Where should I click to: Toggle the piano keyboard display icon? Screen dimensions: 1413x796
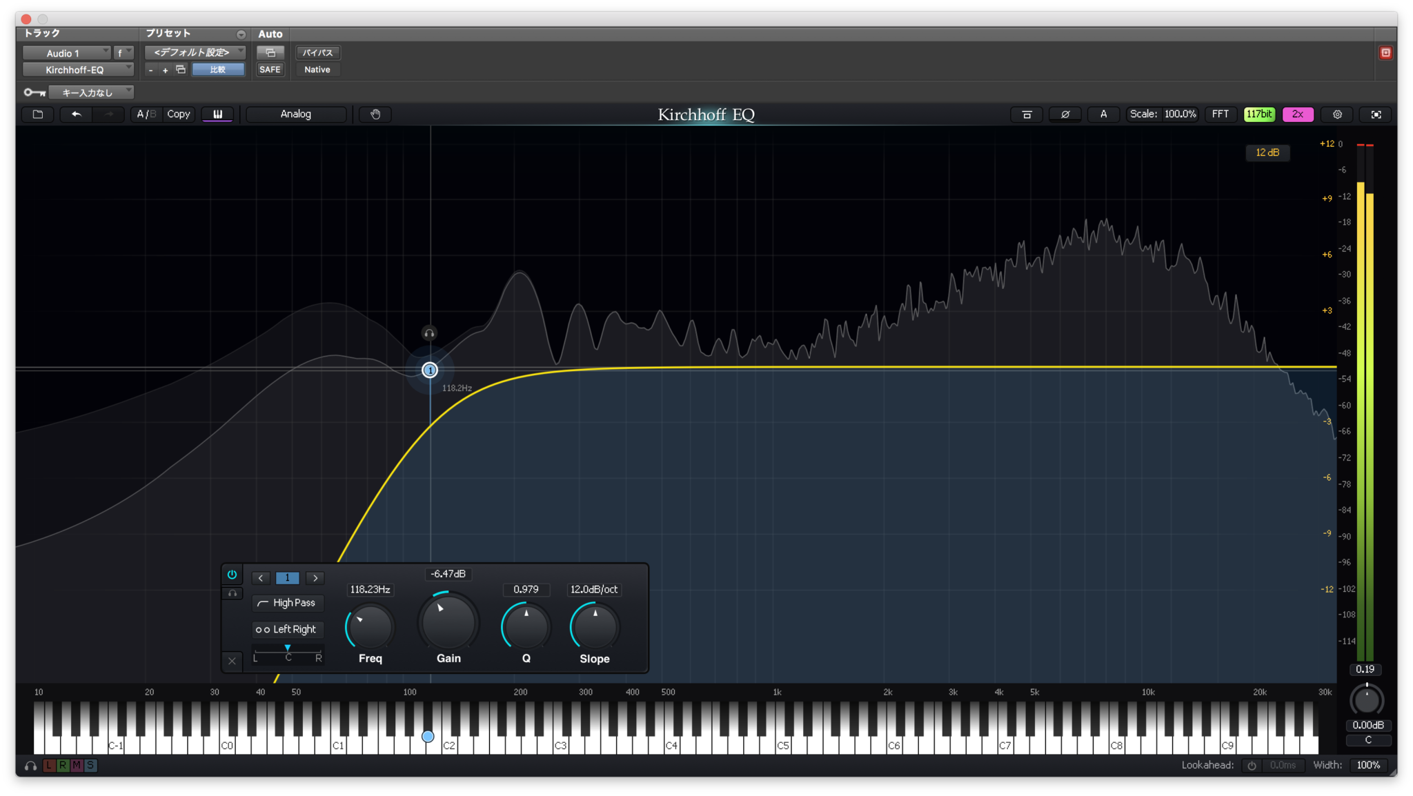[x=218, y=115]
